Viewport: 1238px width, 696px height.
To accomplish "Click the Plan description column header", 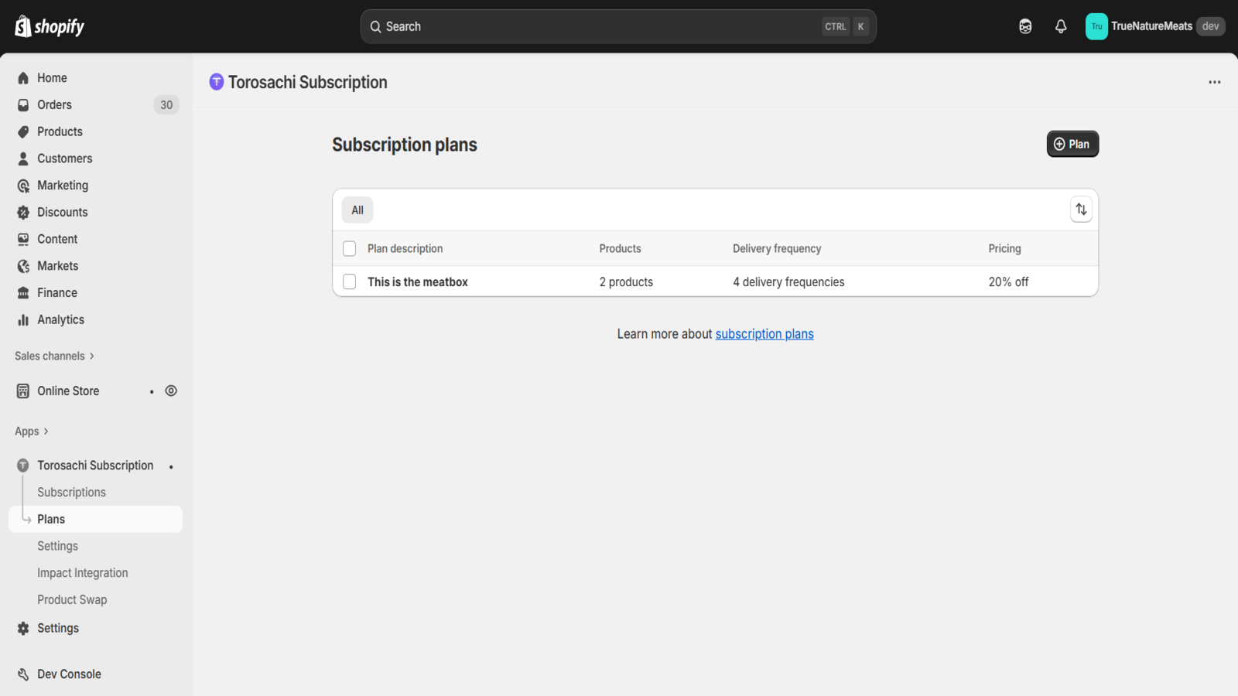I will click(405, 248).
